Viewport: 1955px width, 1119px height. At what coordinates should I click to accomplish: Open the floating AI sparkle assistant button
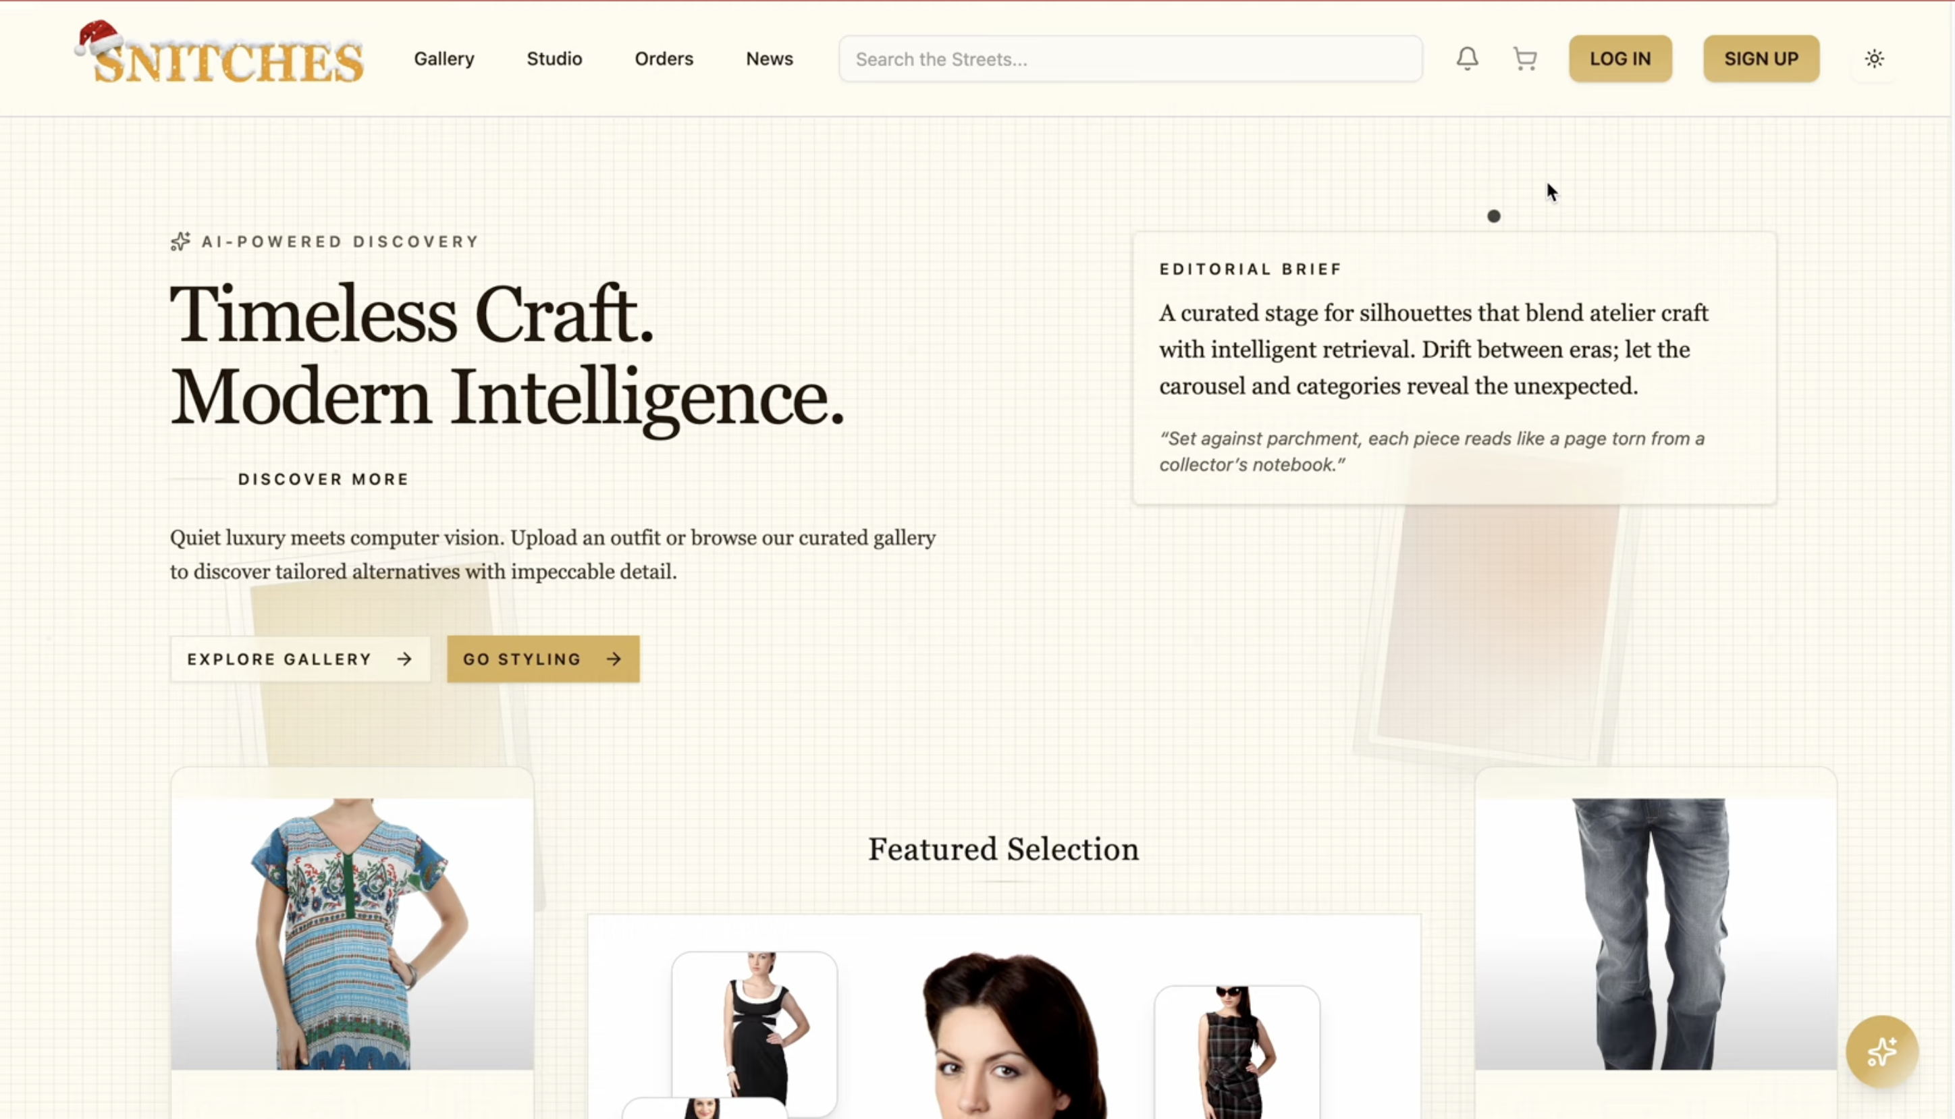coord(1882,1052)
